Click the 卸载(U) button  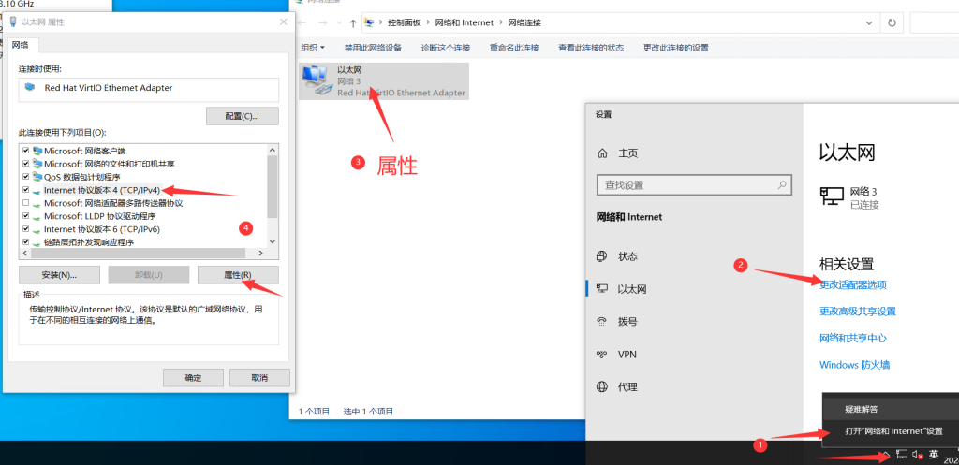(149, 274)
